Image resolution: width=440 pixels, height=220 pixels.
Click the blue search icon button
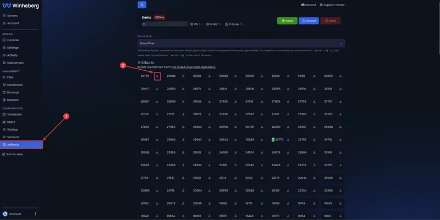click(142, 5)
